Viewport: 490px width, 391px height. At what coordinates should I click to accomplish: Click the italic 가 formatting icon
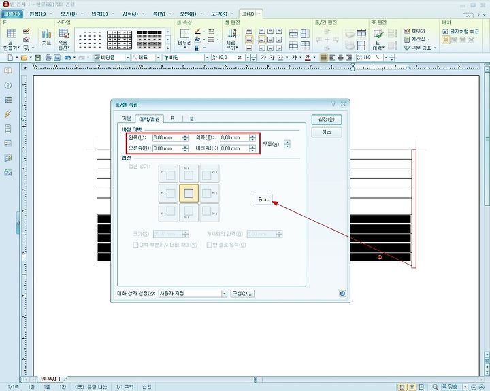pyautogui.click(x=272, y=58)
